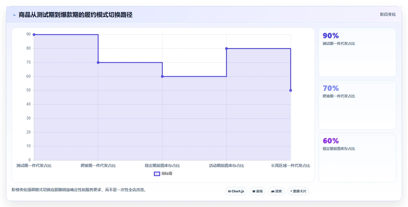Click the y-axis tick label 50

(28, 90)
